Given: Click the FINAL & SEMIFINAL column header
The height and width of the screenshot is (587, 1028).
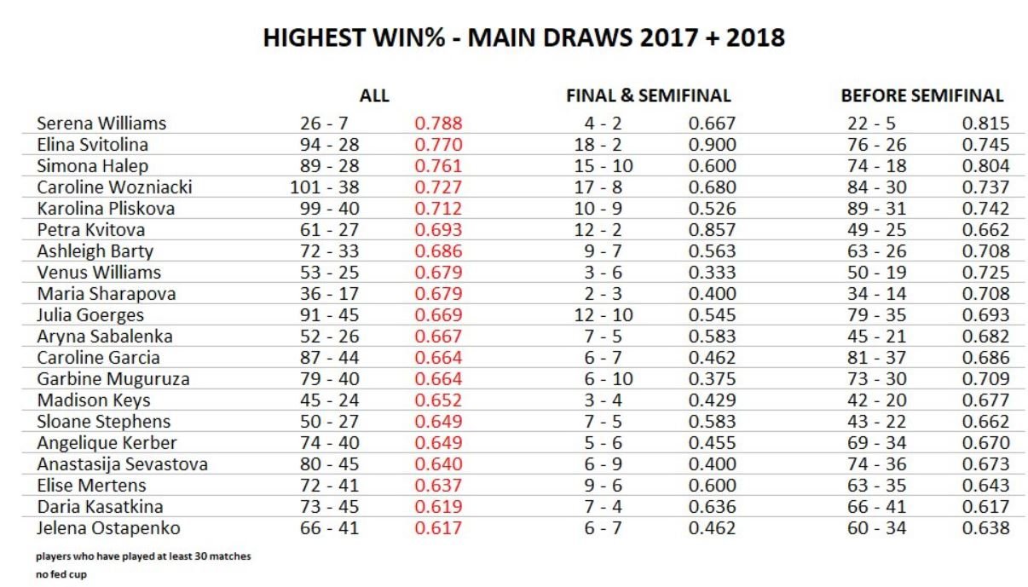Looking at the screenshot, I should point(649,96).
